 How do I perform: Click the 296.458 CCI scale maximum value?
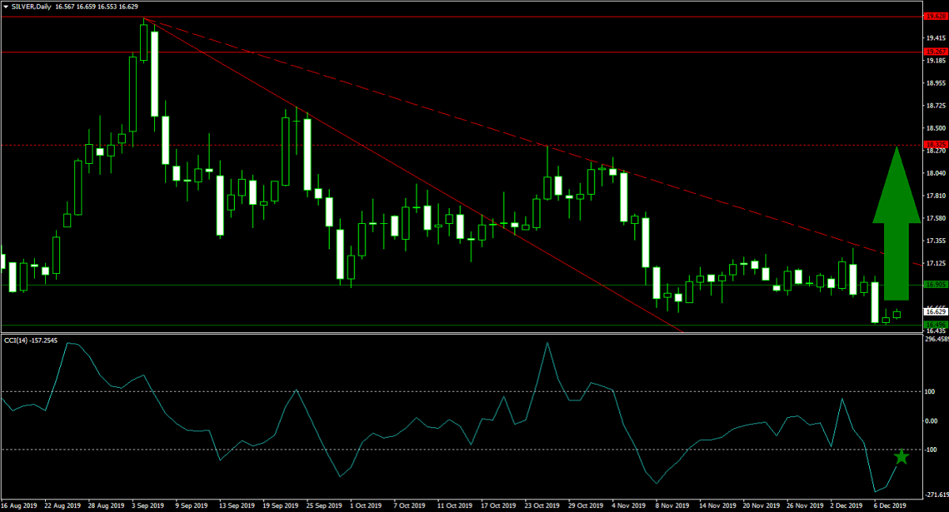coord(936,339)
